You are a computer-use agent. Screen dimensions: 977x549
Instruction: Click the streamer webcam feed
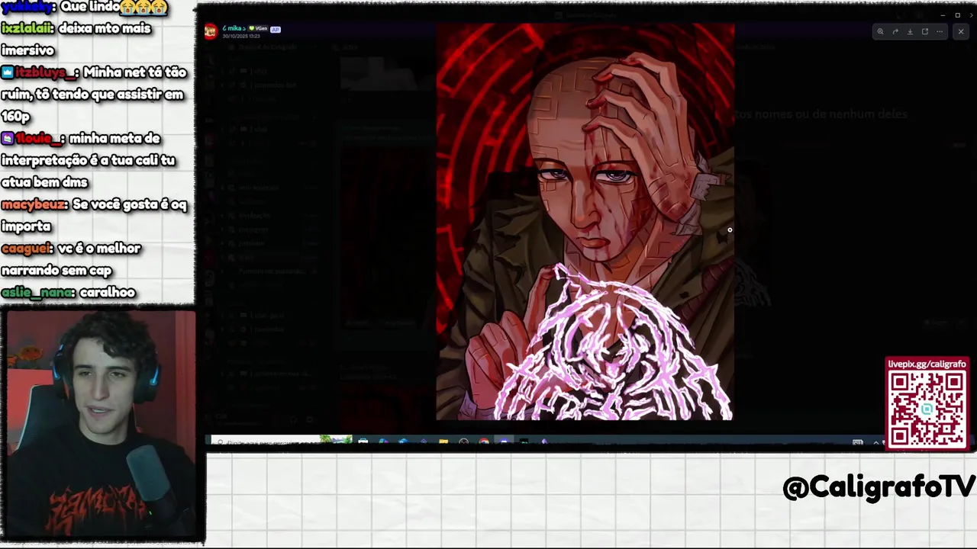click(x=99, y=425)
